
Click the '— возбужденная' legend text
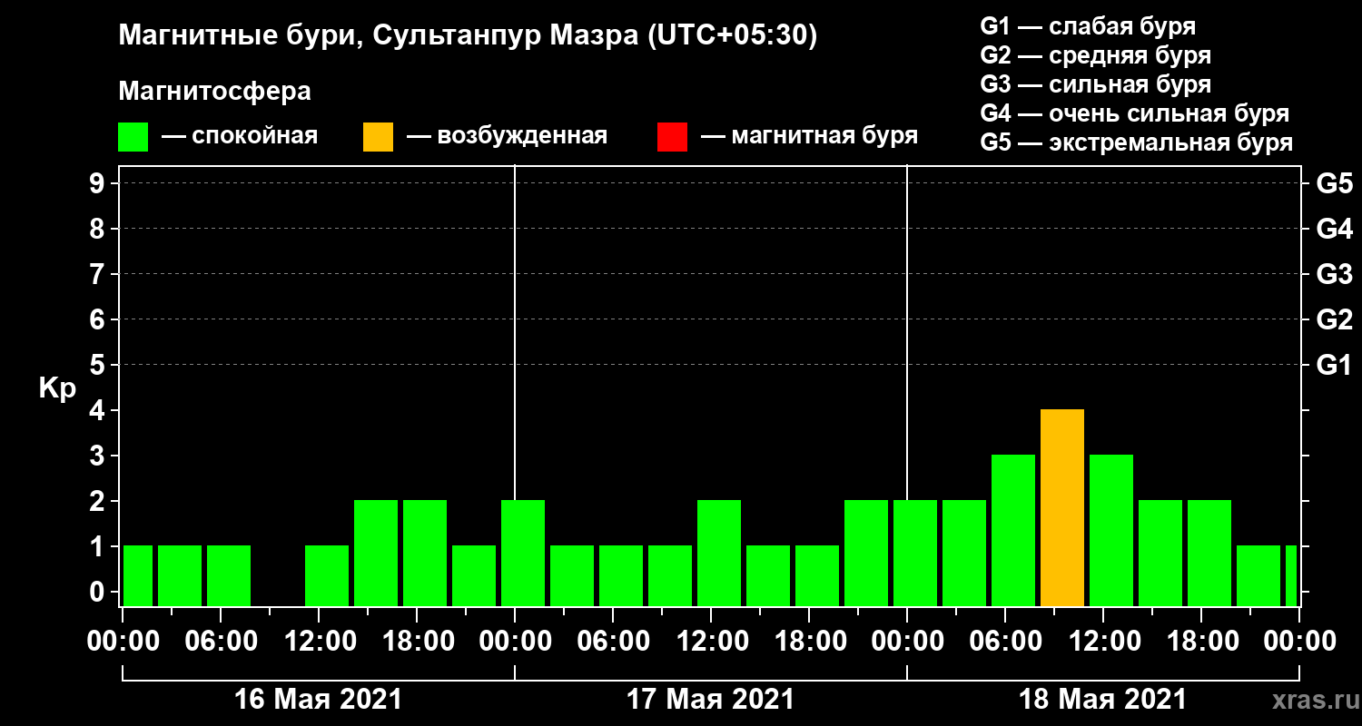[507, 137]
